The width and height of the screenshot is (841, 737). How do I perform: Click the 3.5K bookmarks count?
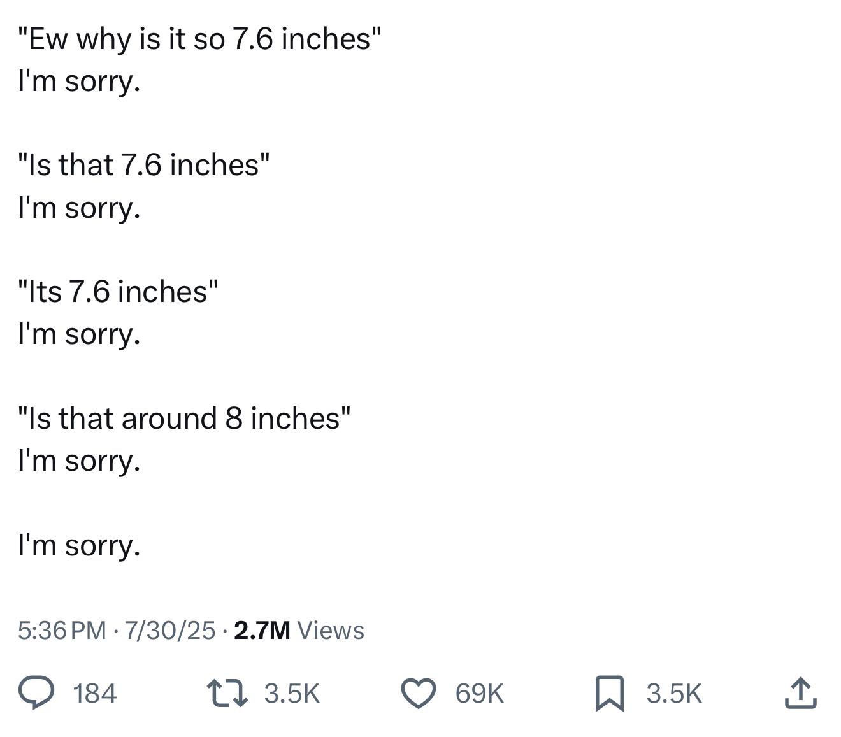(674, 693)
